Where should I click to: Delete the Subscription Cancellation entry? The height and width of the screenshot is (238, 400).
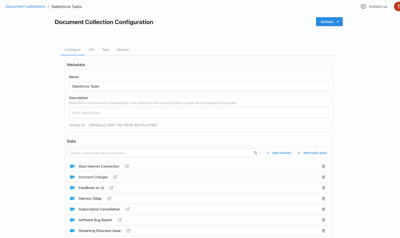[x=323, y=209]
